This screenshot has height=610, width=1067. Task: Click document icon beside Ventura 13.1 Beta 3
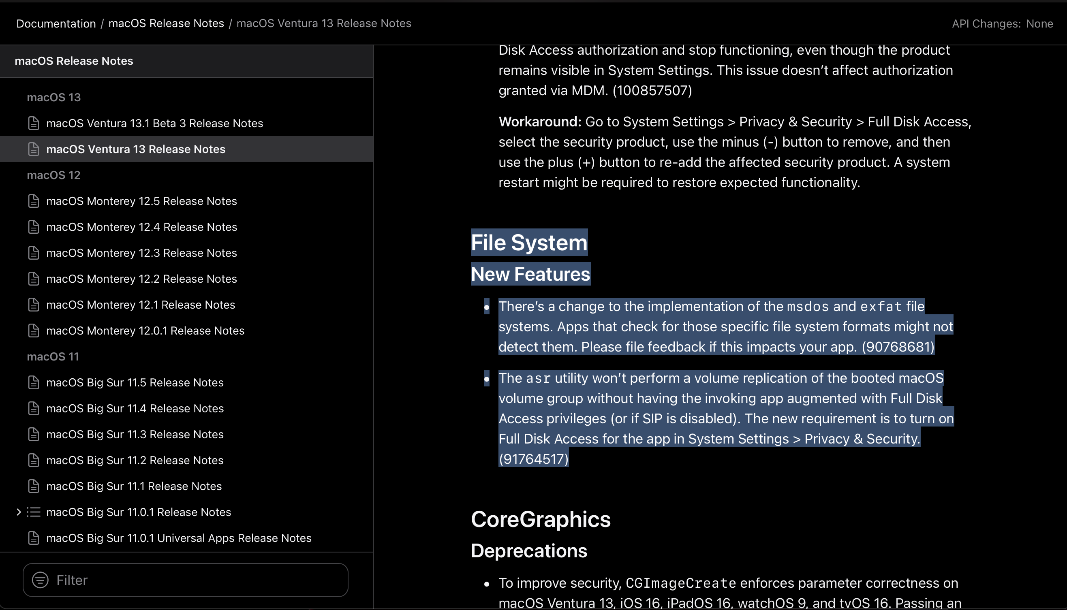tap(34, 123)
